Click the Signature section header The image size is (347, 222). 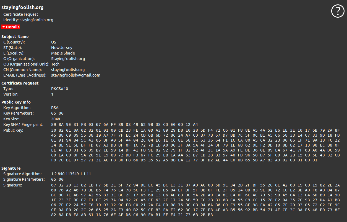tap(11, 168)
